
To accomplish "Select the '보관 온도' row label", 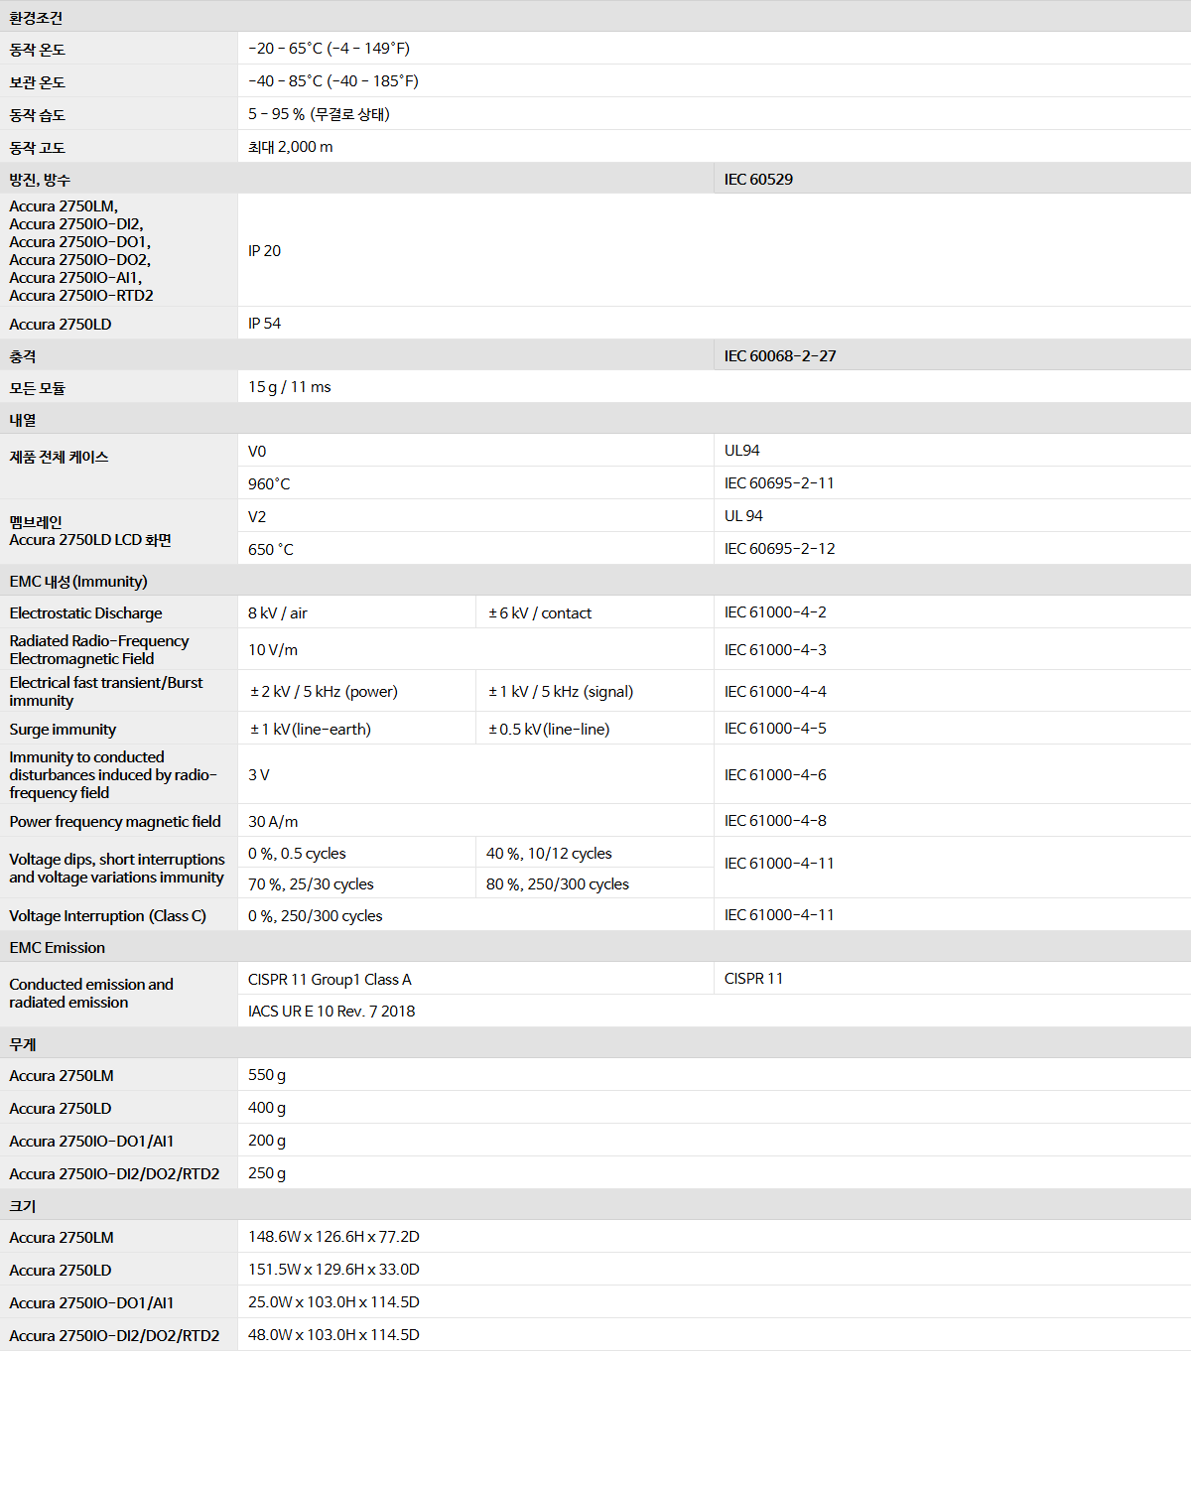I will [x=38, y=82].
